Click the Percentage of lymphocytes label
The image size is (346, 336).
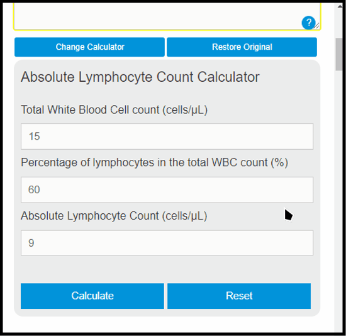pos(155,163)
